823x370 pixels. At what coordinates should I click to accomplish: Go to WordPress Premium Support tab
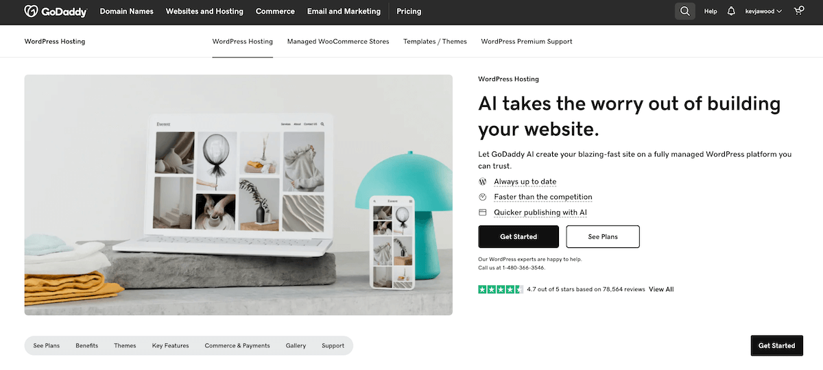pyautogui.click(x=527, y=42)
